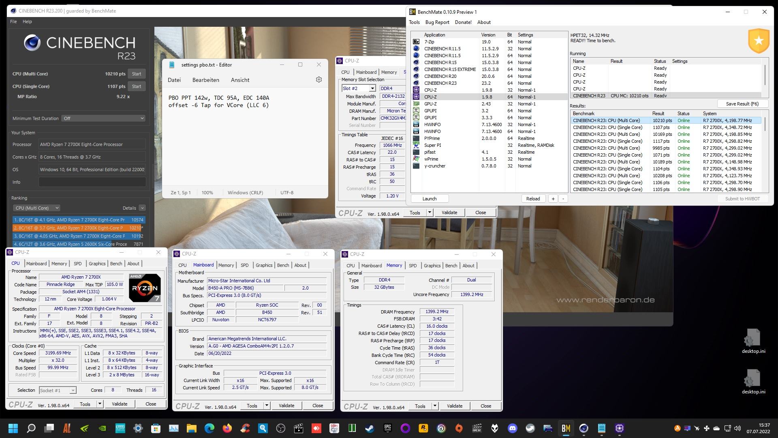Open taskbar Search magnifier
The width and height of the screenshot is (778, 438).
pos(31,428)
